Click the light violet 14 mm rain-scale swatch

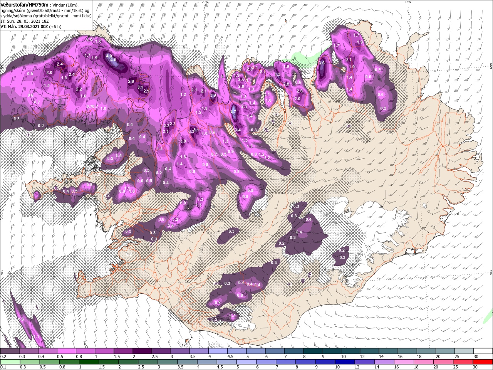pos(384,362)
